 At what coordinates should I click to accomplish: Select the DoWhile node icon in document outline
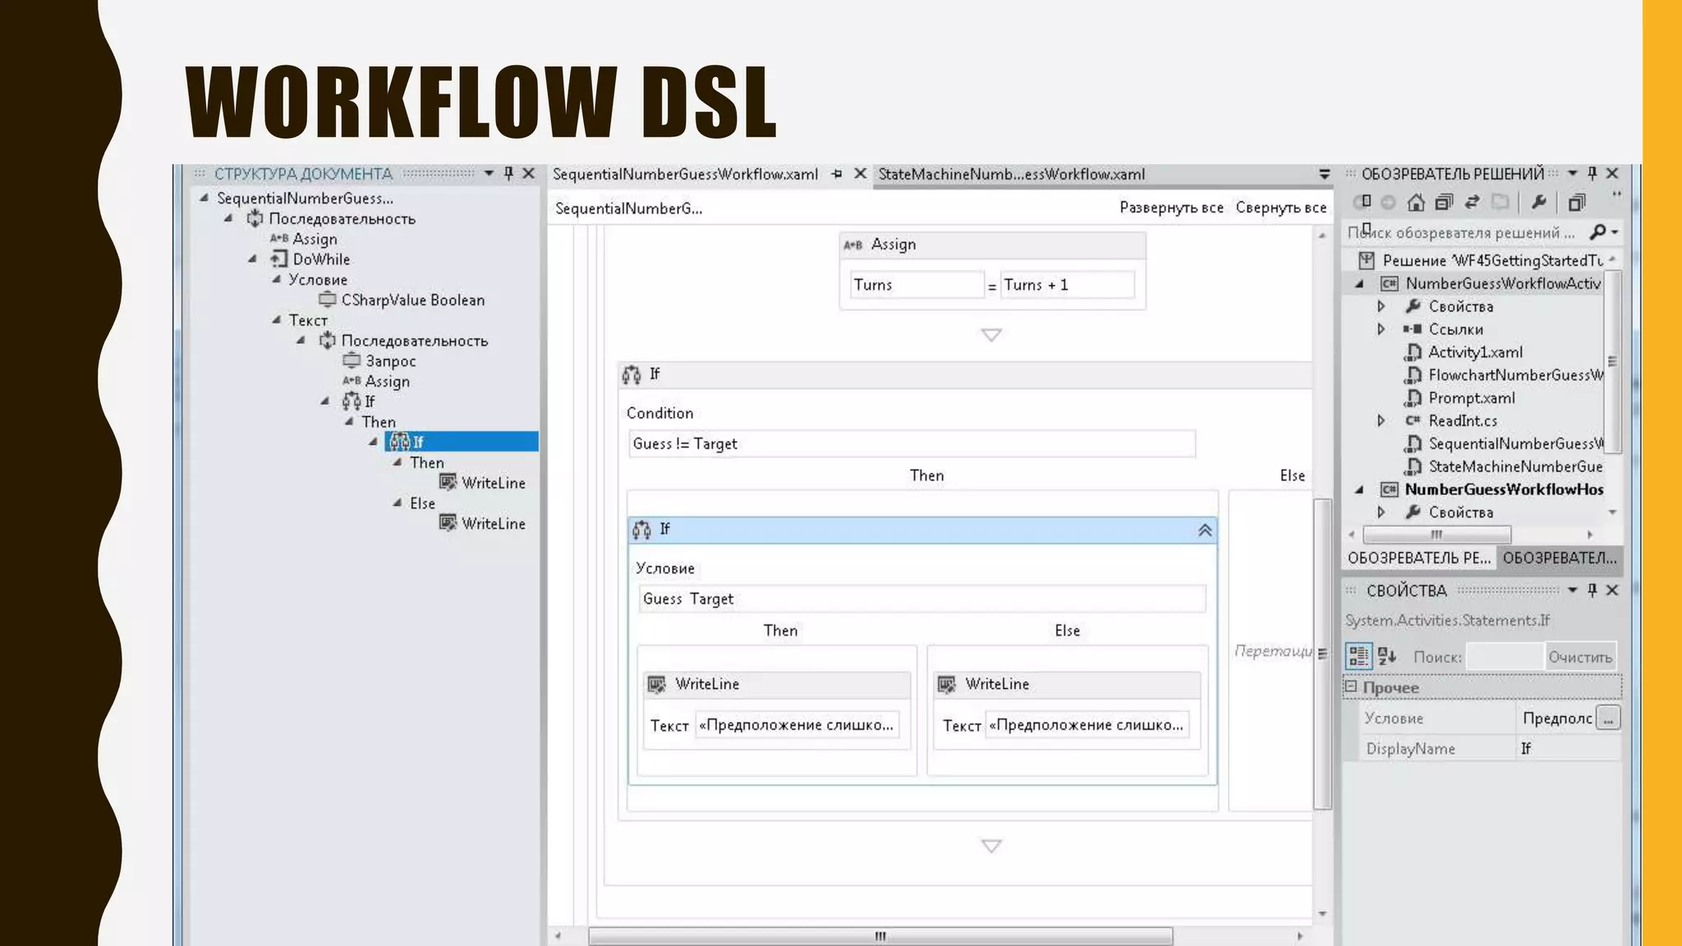279,259
